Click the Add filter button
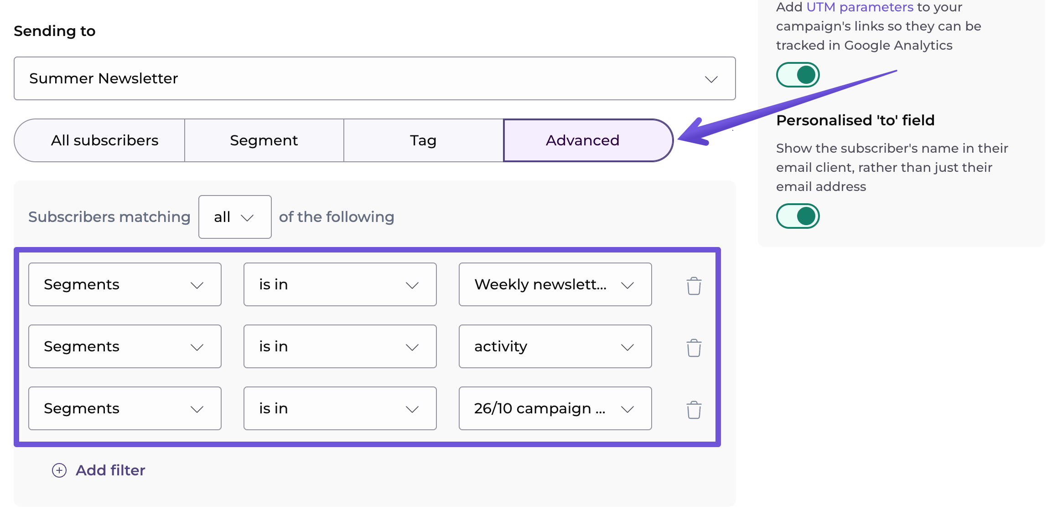 point(110,470)
